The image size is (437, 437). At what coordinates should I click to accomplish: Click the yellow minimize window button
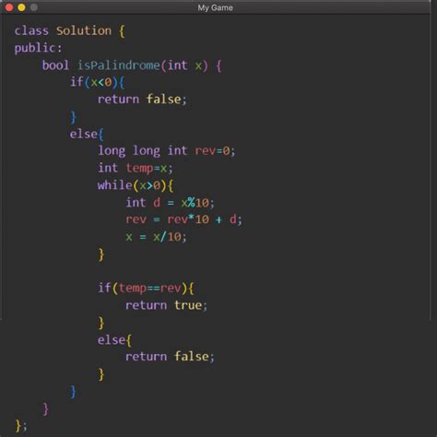point(21,7)
